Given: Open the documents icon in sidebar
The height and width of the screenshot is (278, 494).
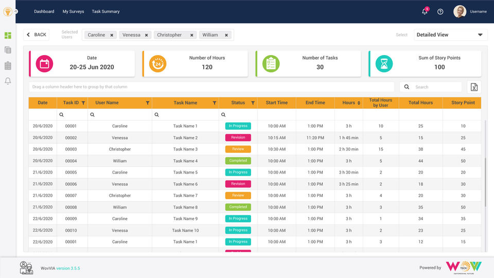Looking at the screenshot, I should (x=8, y=50).
